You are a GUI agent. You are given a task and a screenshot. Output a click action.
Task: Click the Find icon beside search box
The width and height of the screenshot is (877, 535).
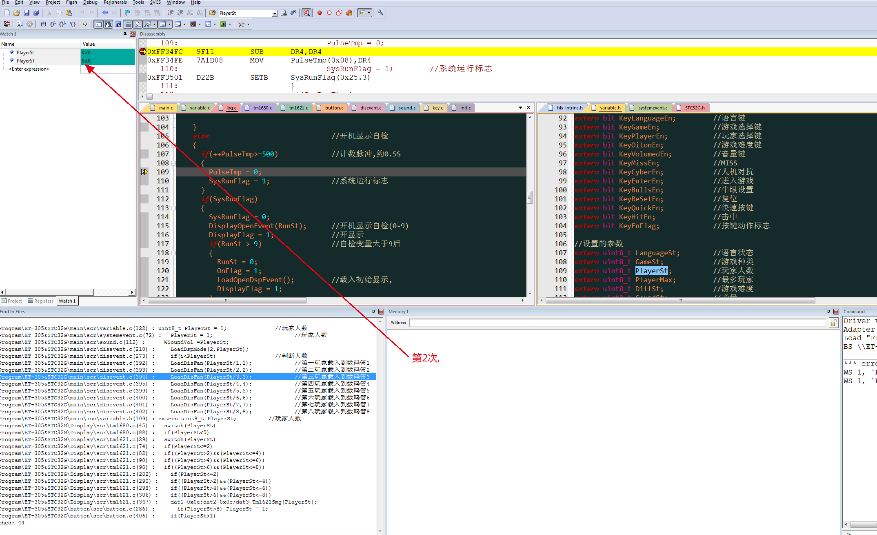coord(284,13)
